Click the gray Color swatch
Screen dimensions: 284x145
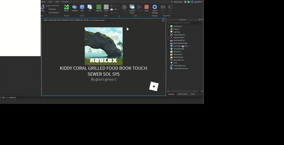pyautogui.click(x=106, y=7)
